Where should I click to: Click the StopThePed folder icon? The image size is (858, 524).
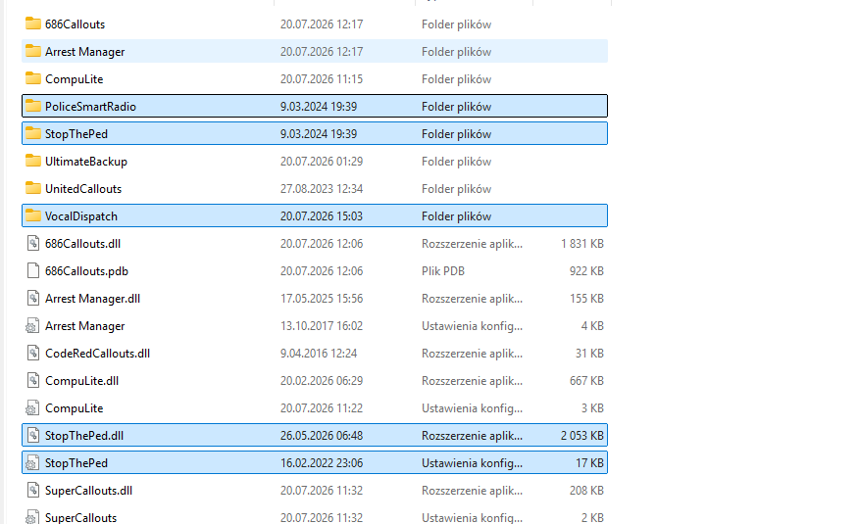point(32,133)
